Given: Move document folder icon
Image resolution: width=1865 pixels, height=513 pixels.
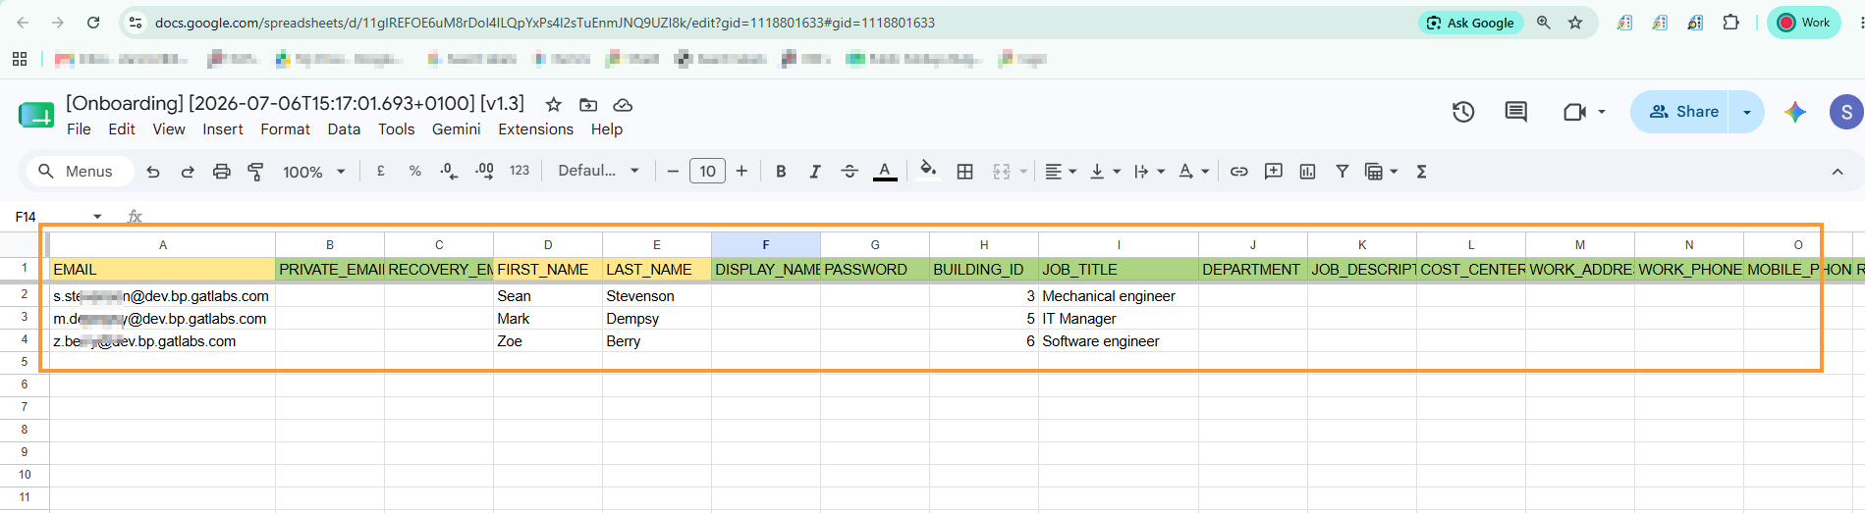Looking at the screenshot, I should (x=588, y=105).
